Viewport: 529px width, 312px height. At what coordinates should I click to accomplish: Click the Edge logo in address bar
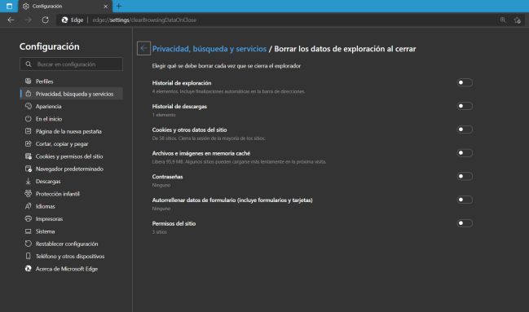(64, 20)
